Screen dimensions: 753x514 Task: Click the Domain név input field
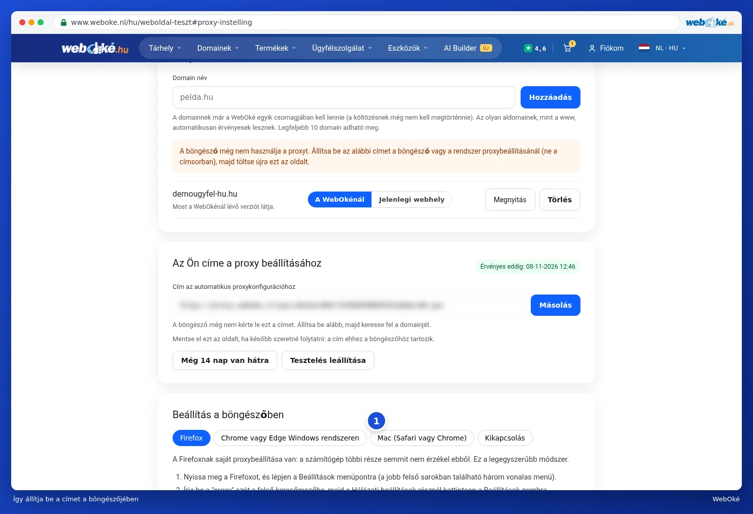(344, 97)
